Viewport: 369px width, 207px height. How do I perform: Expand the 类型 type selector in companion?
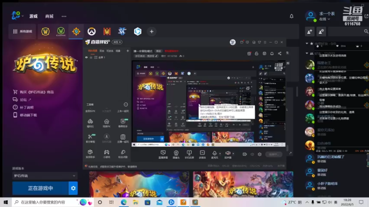pyautogui.click(x=117, y=42)
